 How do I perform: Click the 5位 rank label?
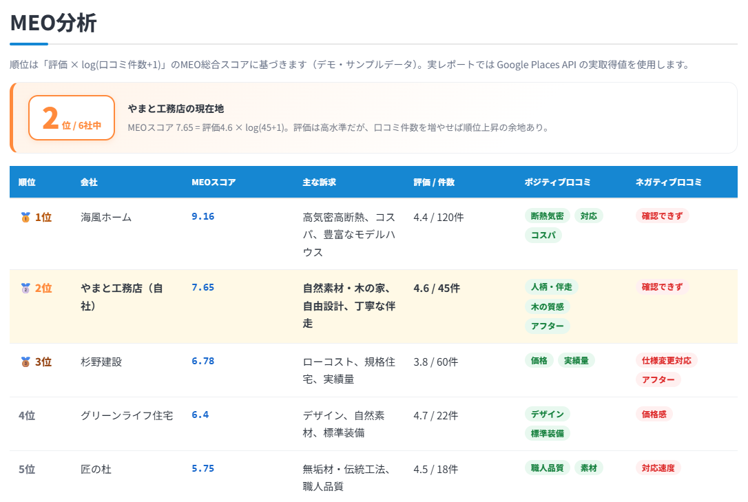[27, 470]
